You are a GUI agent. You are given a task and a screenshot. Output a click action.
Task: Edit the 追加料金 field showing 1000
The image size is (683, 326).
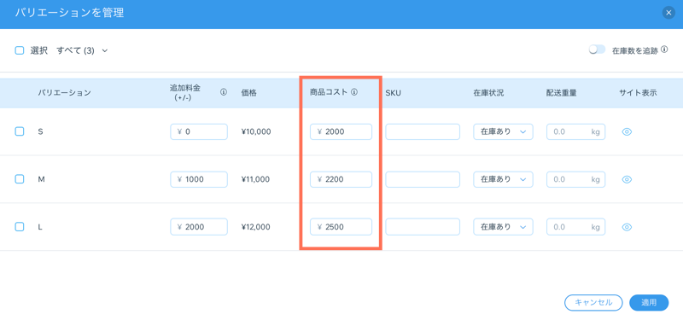tap(199, 179)
